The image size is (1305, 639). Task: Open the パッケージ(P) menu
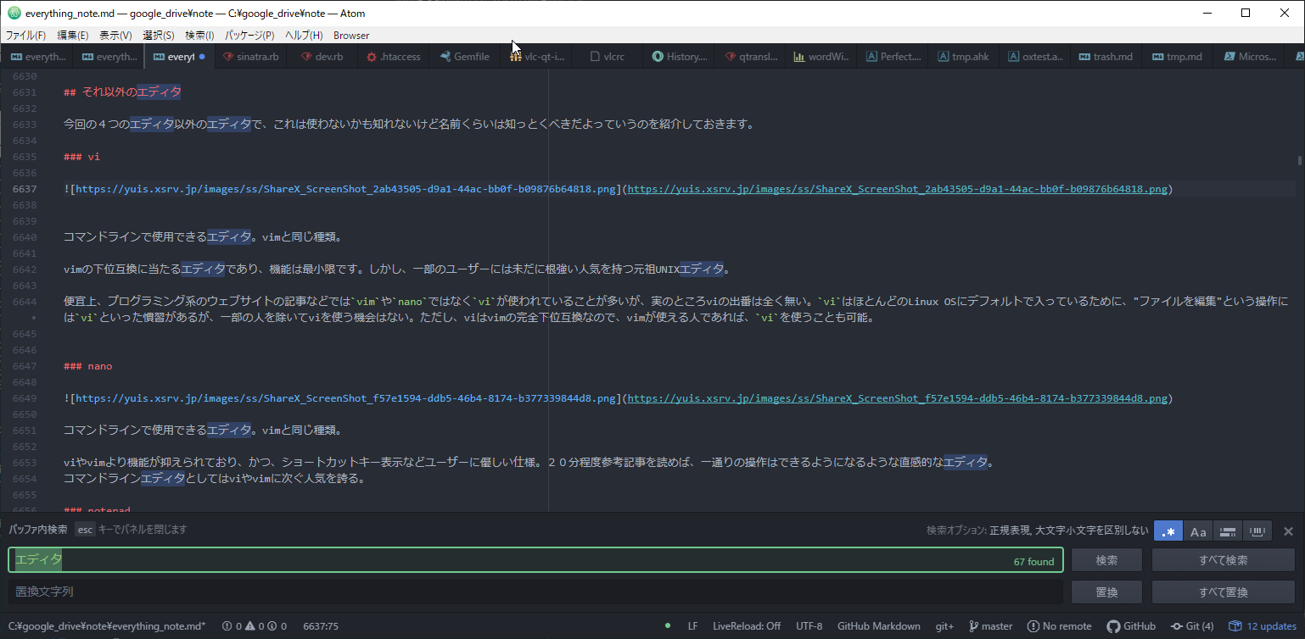249,36
